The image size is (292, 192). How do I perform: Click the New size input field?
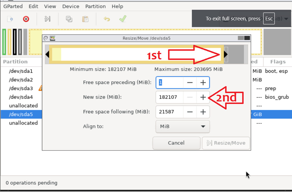(x=170, y=97)
